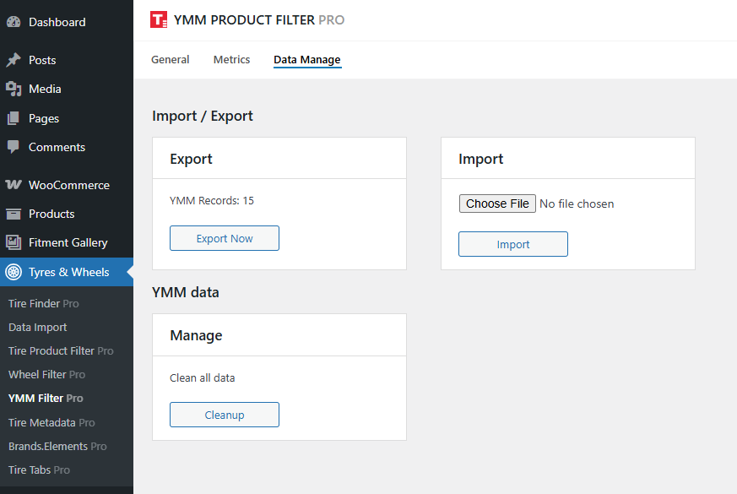Click the Pages icon in sidebar
Screen dimensions: 737x494
click(x=14, y=118)
